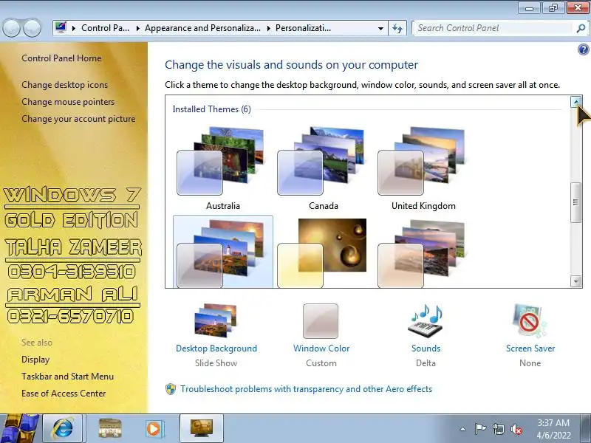Click the Screen Saver link

[530, 348]
